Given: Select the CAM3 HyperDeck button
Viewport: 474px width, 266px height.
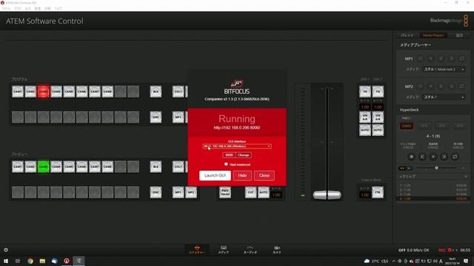Looking at the screenshot, I should pos(407,126).
